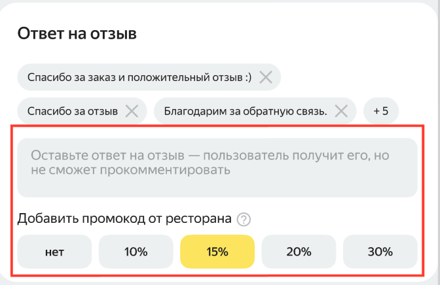Select the highlighted 15% promo code option
The image size is (440, 285).
click(217, 252)
